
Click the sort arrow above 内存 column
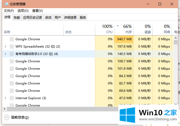pyautogui.click(x=118, y=26)
